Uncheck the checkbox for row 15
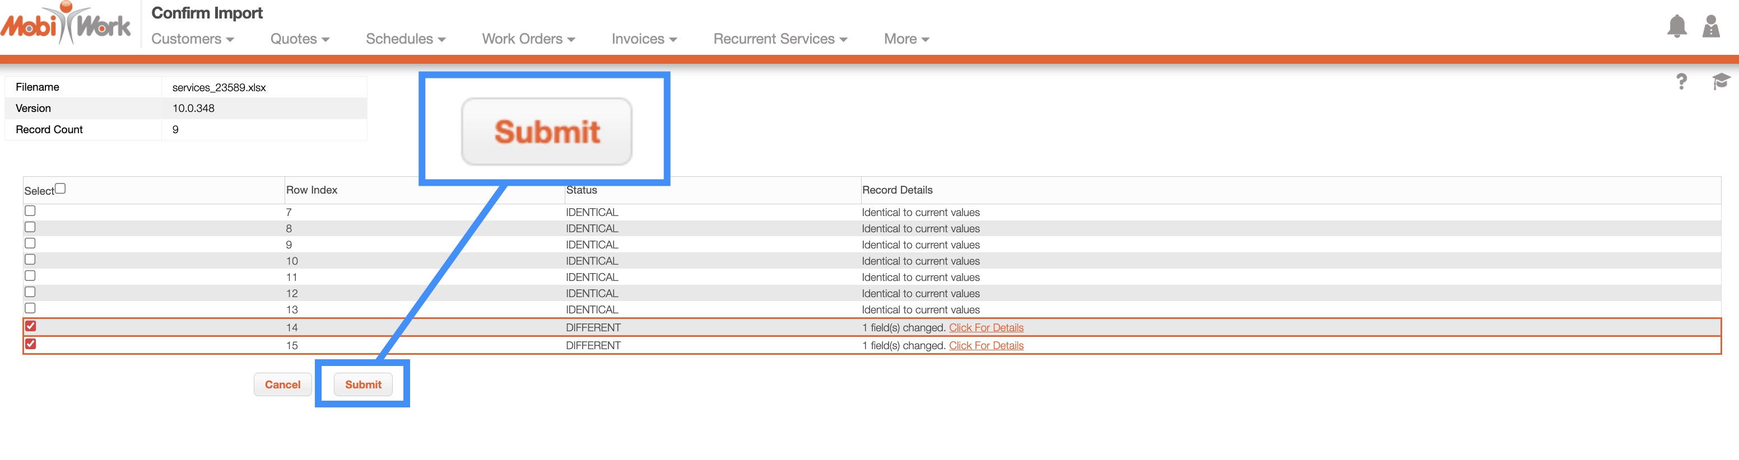 coord(30,344)
